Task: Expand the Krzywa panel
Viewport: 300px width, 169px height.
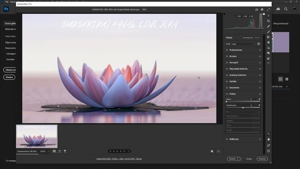Action: pos(227,56)
